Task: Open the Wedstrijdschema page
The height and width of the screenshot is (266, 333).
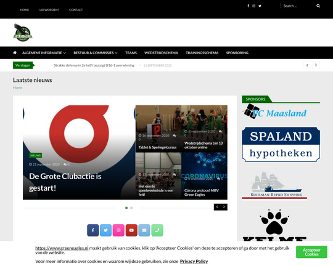Action: pyautogui.click(x=161, y=52)
